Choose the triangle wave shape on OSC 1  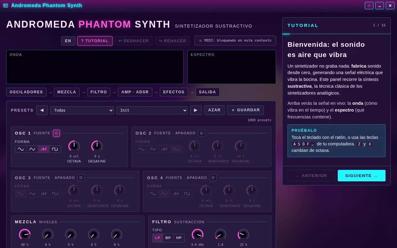[32, 149]
